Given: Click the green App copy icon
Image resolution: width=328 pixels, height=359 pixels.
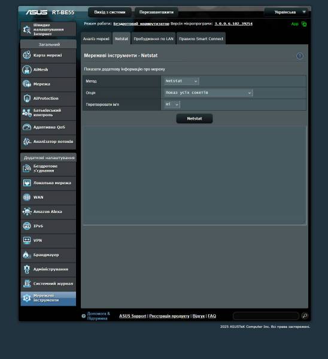Looking at the screenshot, I should (x=304, y=24).
